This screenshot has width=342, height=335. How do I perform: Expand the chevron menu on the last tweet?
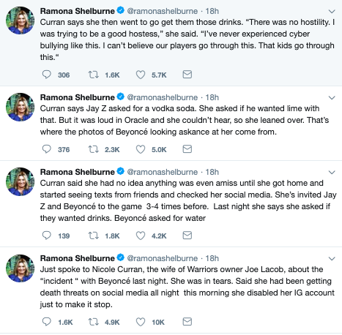(332, 259)
